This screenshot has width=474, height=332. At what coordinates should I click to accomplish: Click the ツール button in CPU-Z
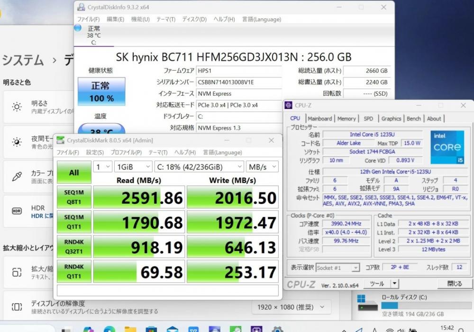tap(377, 284)
